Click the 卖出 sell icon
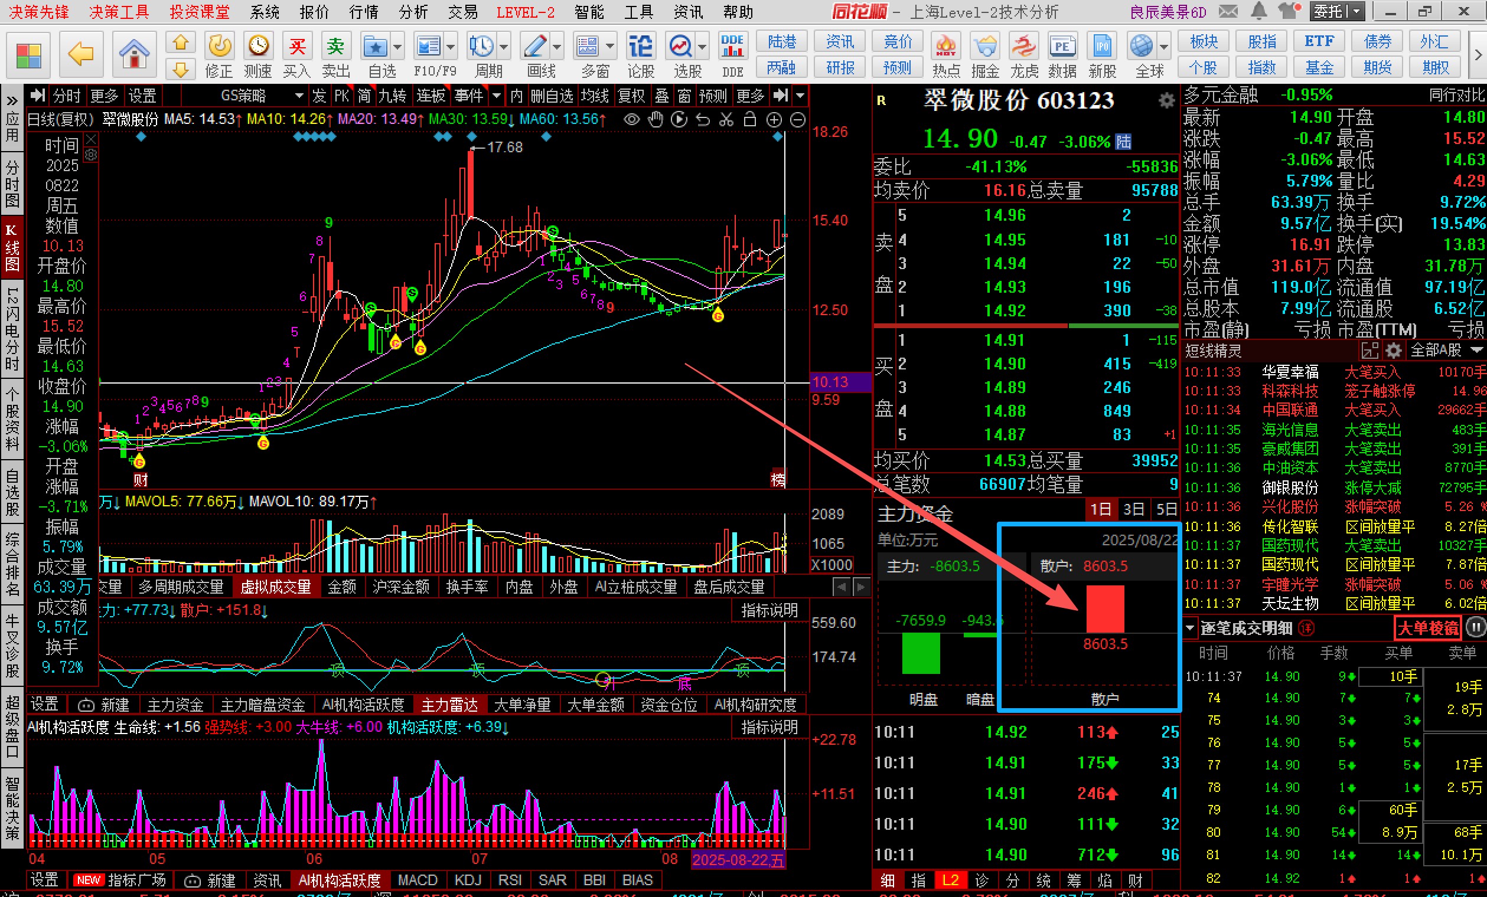 tap(335, 56)
